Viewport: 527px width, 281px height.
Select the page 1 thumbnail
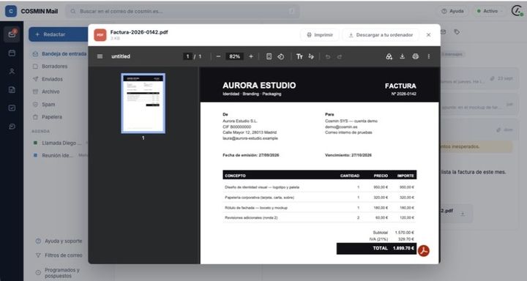click(143, 103)
